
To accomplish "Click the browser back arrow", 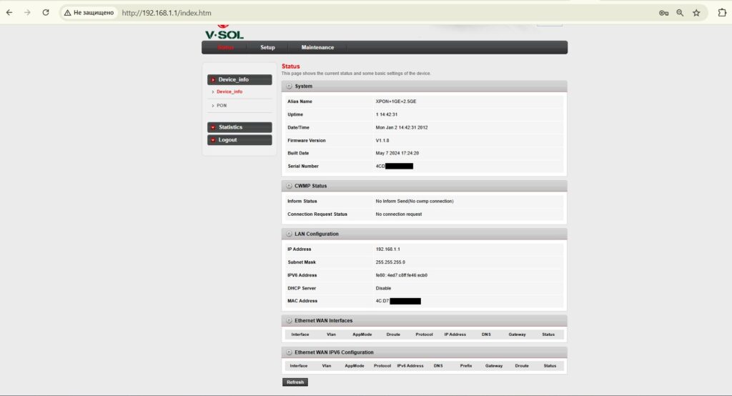I will (9, 13).
